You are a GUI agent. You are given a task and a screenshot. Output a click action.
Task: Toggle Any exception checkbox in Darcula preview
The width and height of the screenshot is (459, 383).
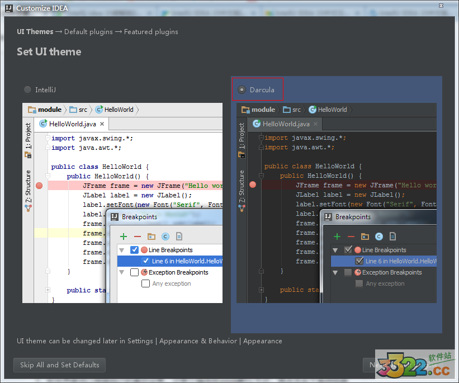[359, 283]
